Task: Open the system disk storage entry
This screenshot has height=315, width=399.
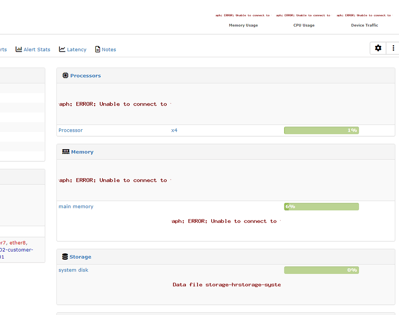Action: tap(73, 270)
